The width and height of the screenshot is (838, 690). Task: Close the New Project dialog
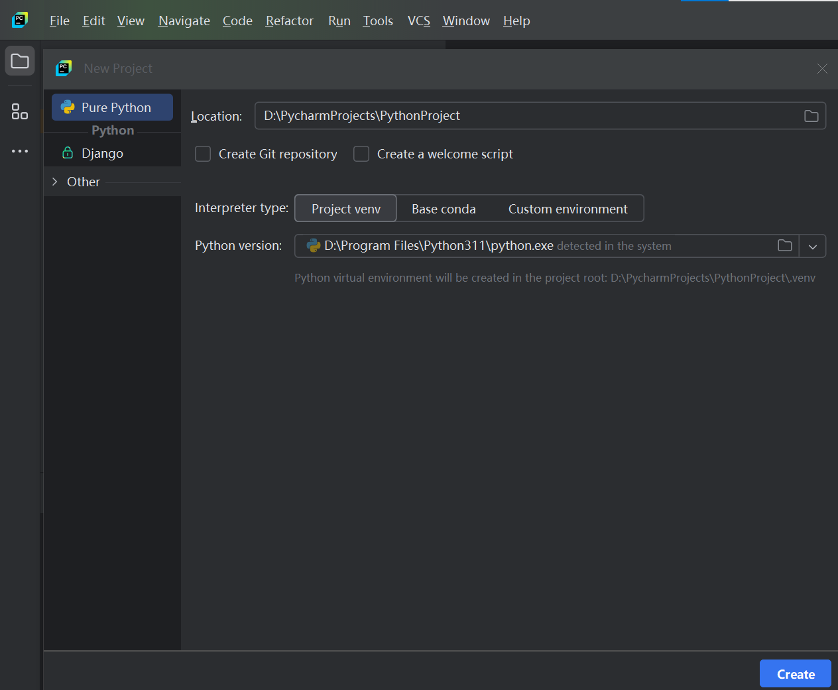(x=822, y=69)
